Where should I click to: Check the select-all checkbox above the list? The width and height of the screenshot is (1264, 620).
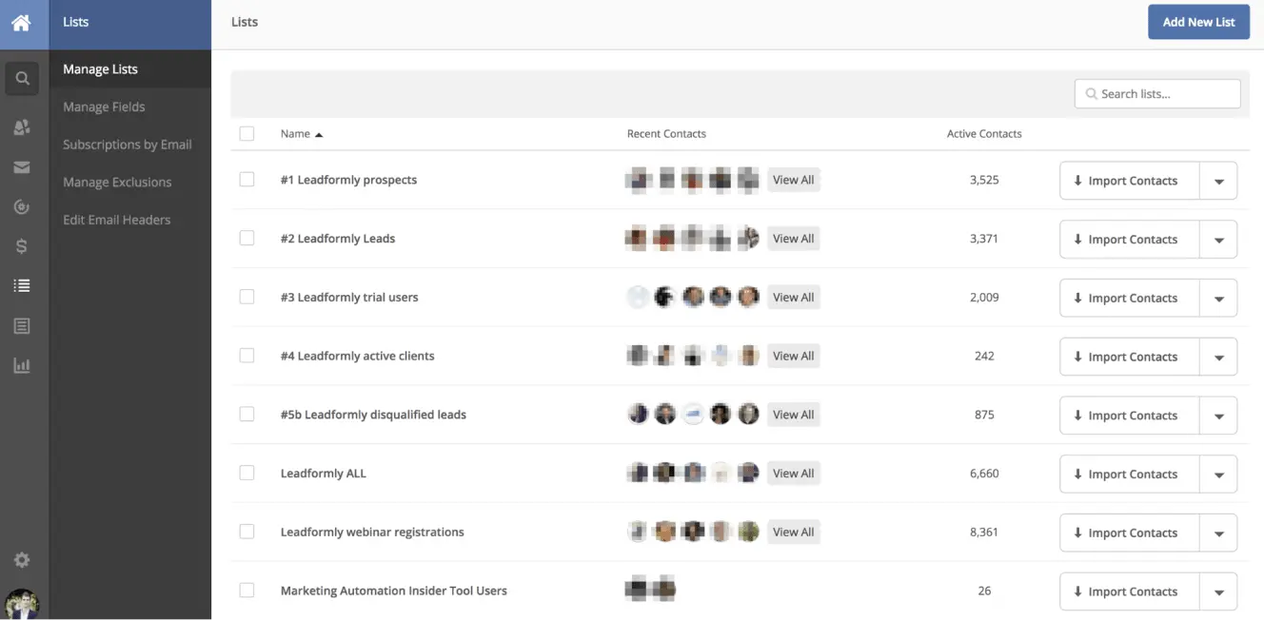pyautogui.click(x=247, y=133)
